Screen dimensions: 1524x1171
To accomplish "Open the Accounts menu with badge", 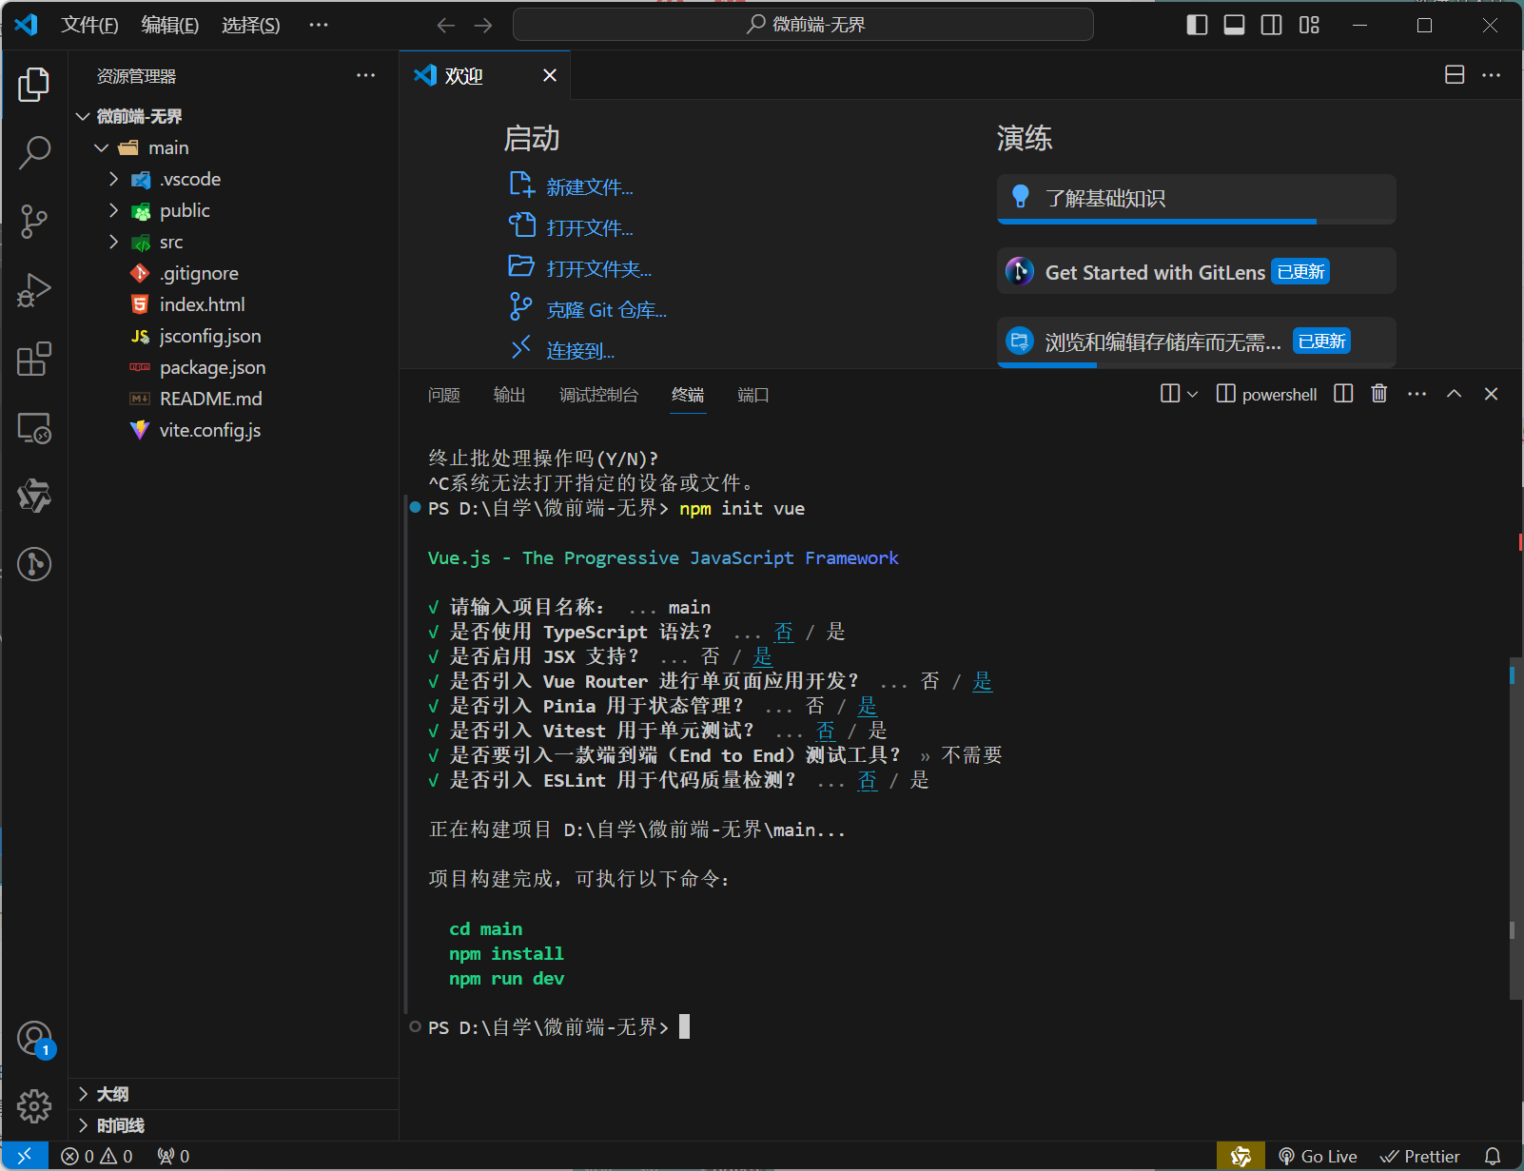I will [x=34, y=1038].
